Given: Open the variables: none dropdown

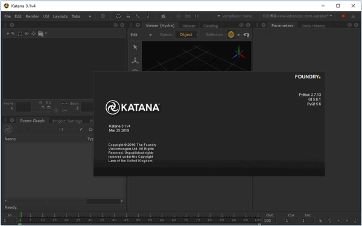Looking at the screenshot, I should point(235,16).
